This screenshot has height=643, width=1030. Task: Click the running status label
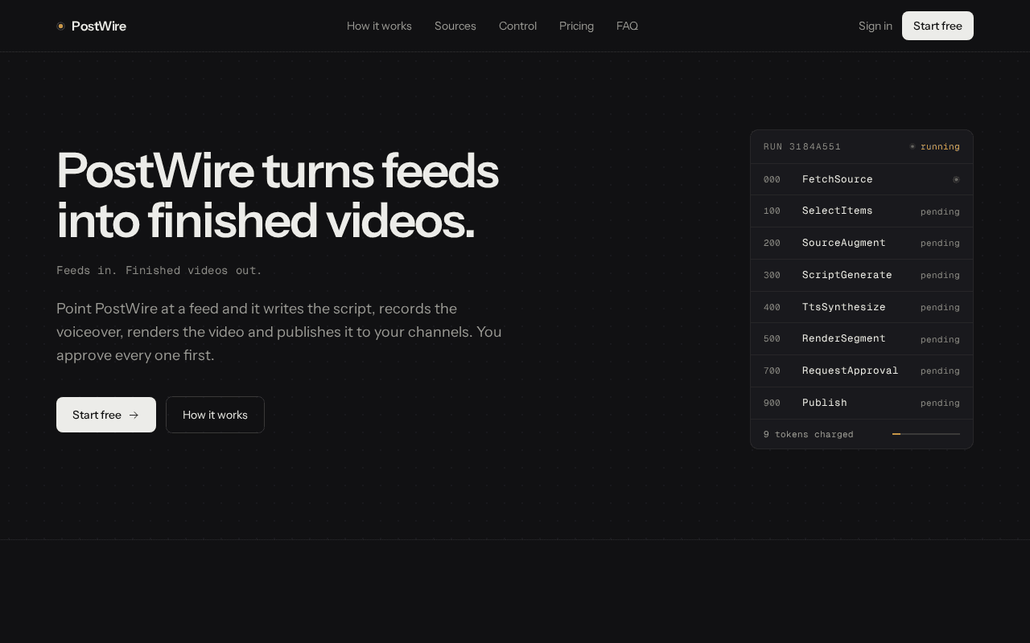coord(940,146)
